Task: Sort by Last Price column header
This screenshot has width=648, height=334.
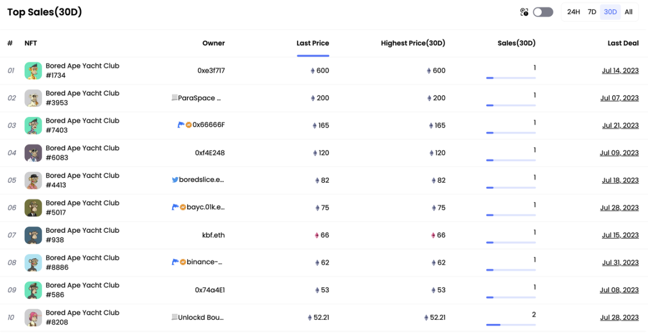Action: pyautogui.click(x=313, y=43)
